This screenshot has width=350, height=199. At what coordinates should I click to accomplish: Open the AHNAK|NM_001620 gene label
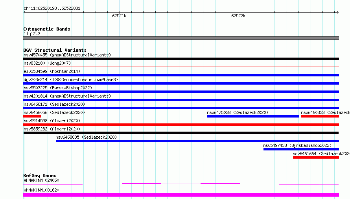41,190
